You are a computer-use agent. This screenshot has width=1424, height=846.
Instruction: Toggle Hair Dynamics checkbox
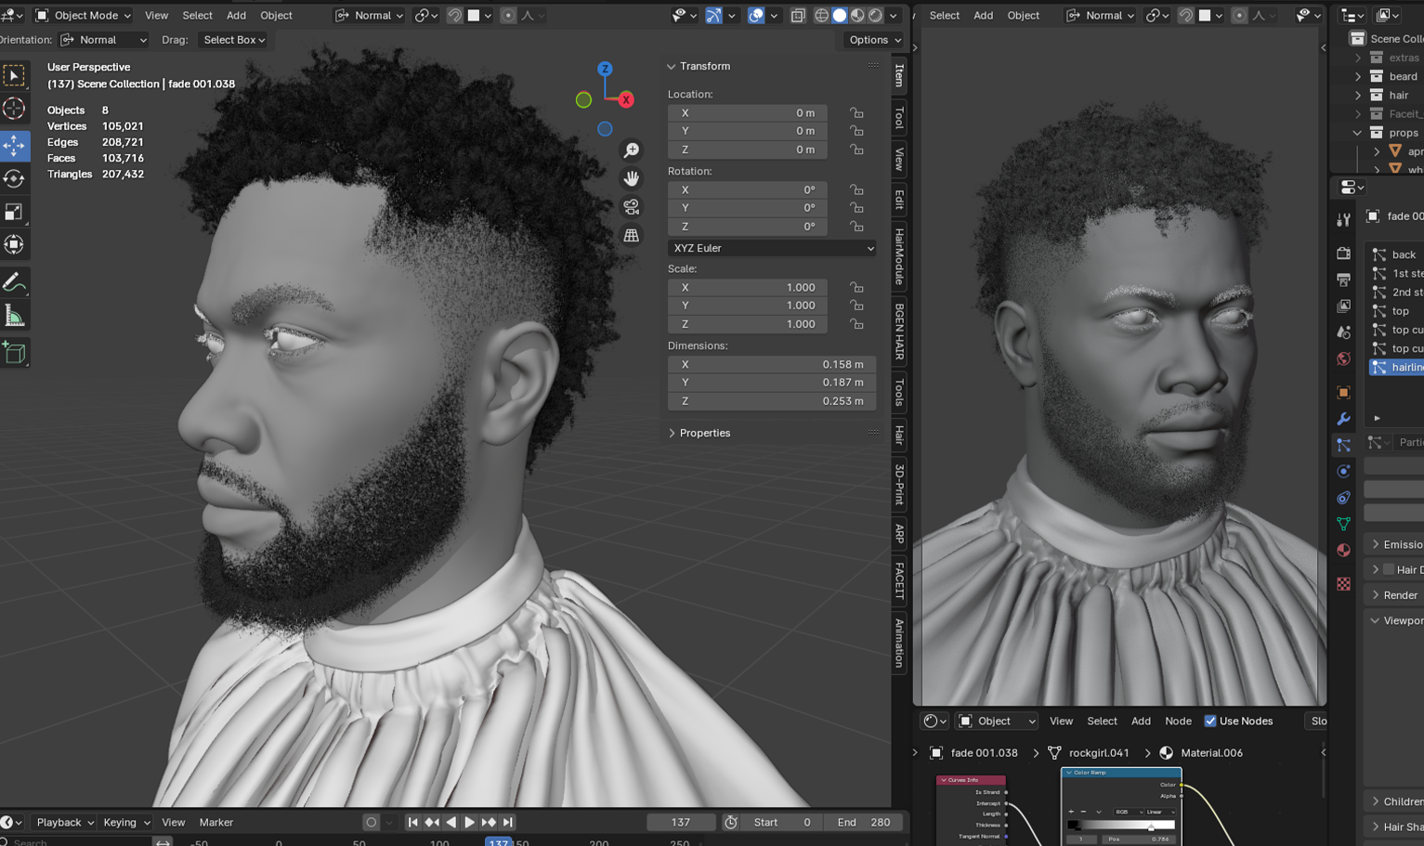click(x=1389, y=569)
